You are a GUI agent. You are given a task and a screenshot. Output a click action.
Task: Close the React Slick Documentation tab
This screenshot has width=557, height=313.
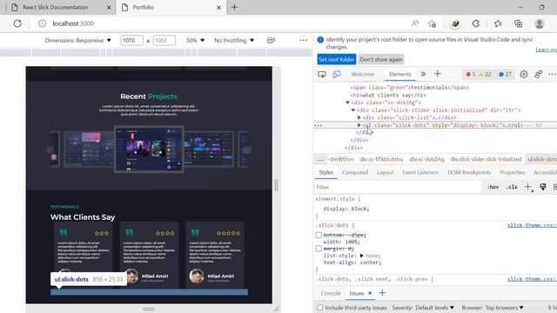pos(109,8)
